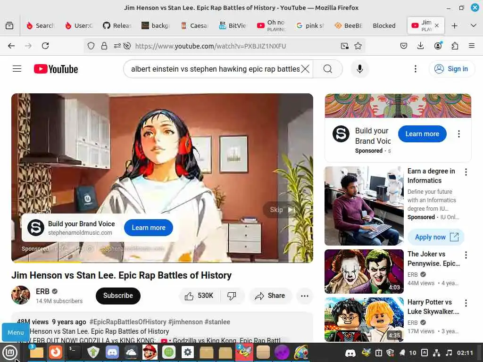483x362 pixels.
Task: Click the ad progress bar under the video
Action: coord(162,262)
